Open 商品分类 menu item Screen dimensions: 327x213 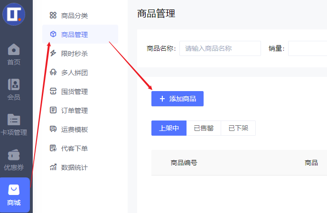tap(80, 16)
